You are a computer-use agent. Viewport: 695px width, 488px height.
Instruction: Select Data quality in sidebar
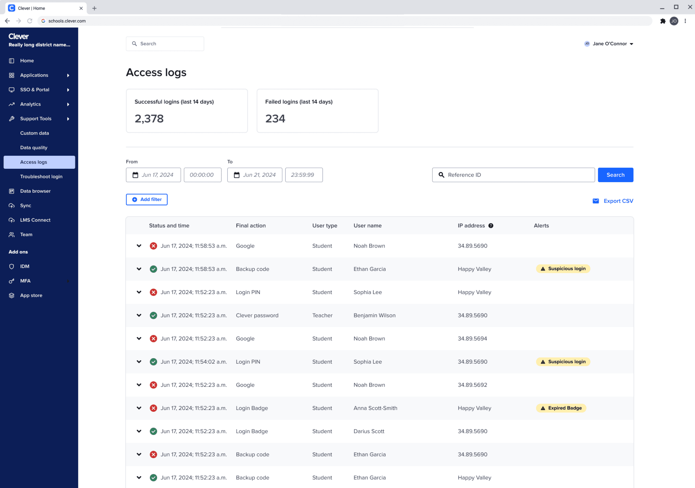[33, 148]
